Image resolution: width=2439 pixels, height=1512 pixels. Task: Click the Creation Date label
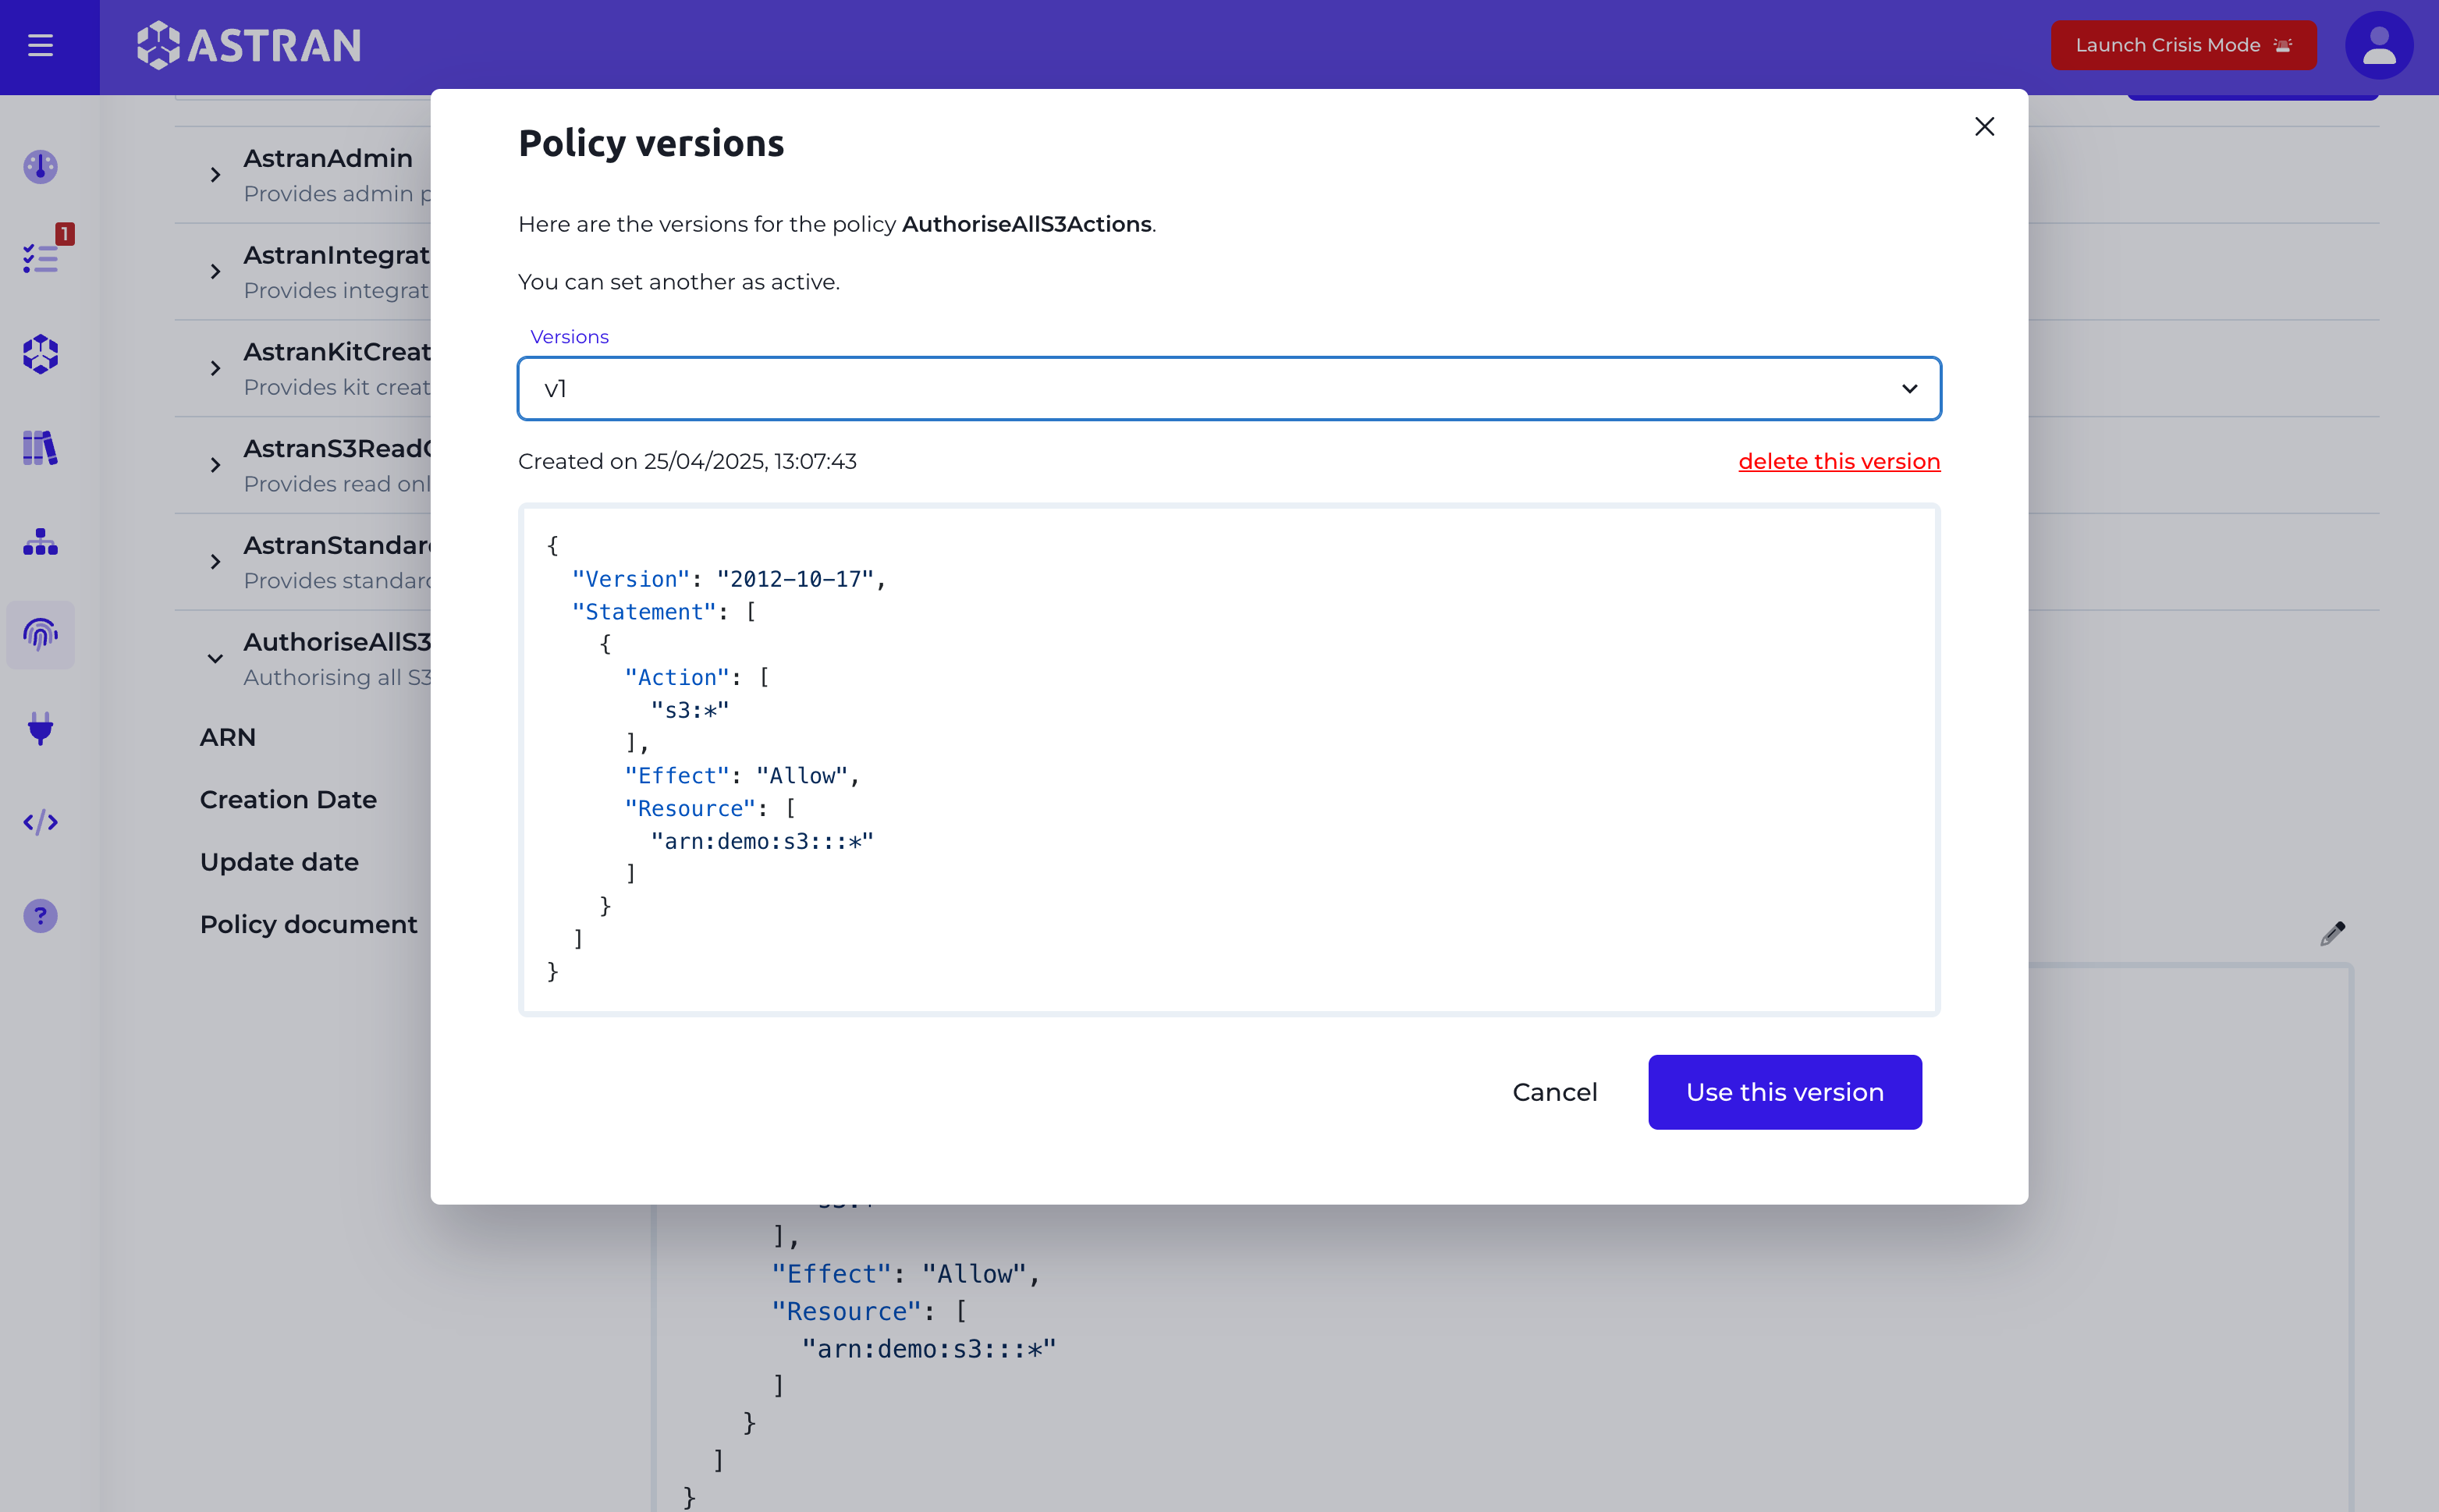288,800
